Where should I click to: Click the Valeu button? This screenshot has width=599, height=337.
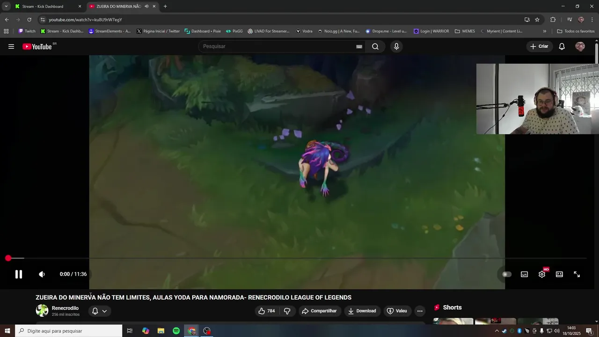point(397,311)
